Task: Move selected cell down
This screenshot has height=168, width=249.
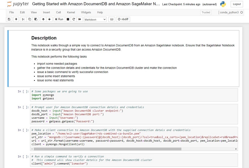Action: pos(49,19)
